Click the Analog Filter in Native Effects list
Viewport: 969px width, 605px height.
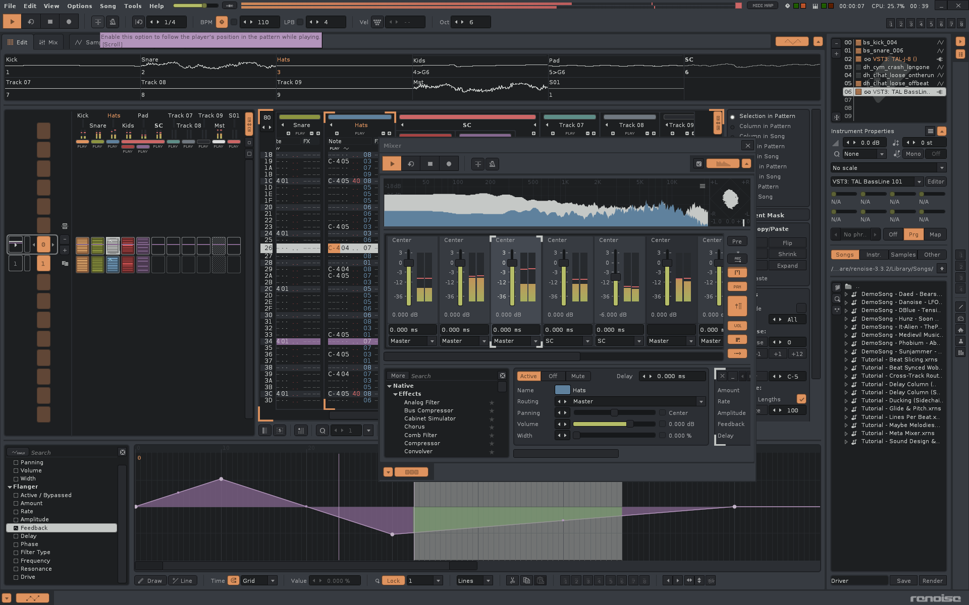[x=421, y=402]
